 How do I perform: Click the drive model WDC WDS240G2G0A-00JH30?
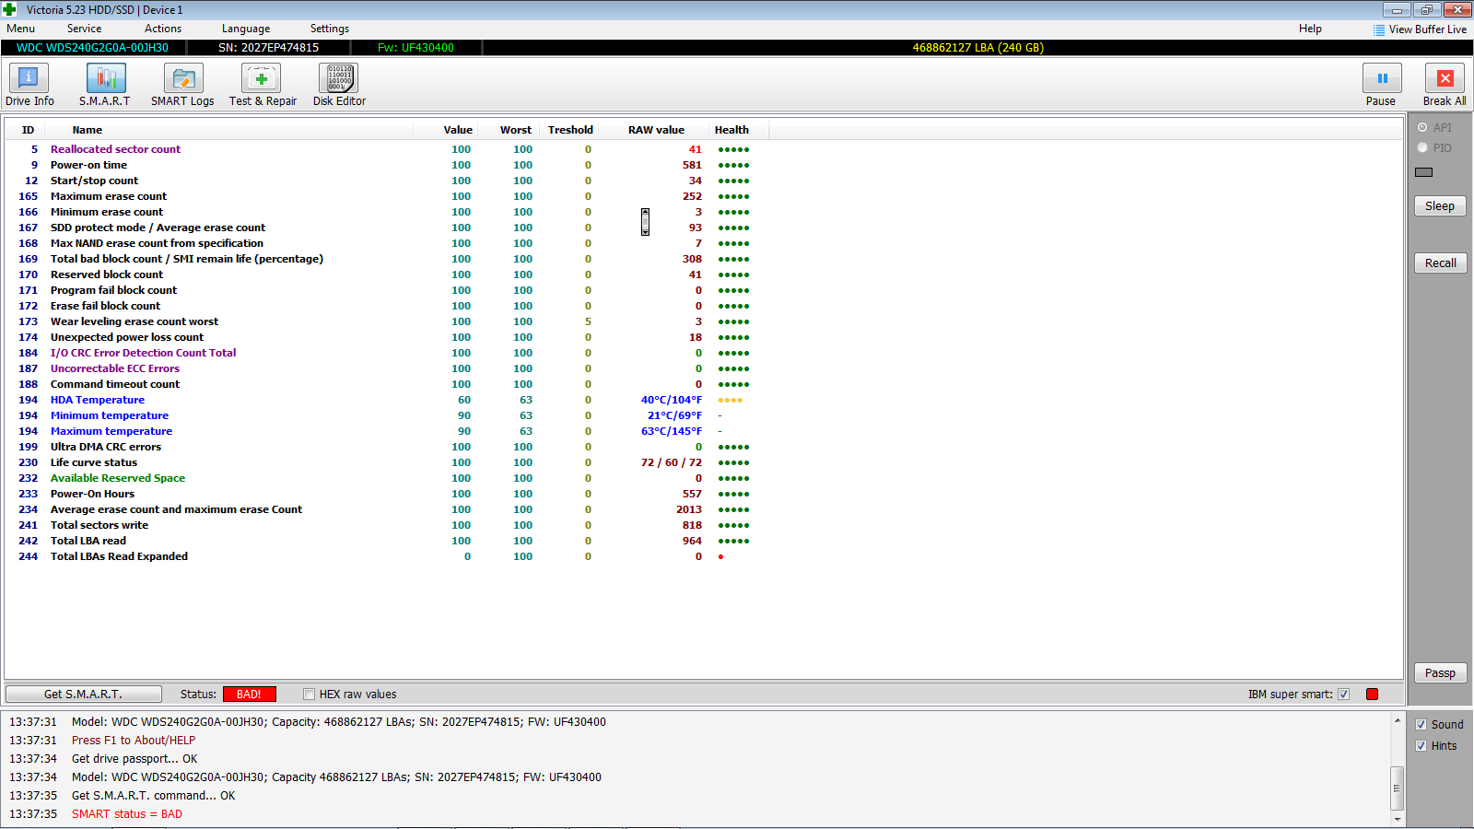coord(92,48)
